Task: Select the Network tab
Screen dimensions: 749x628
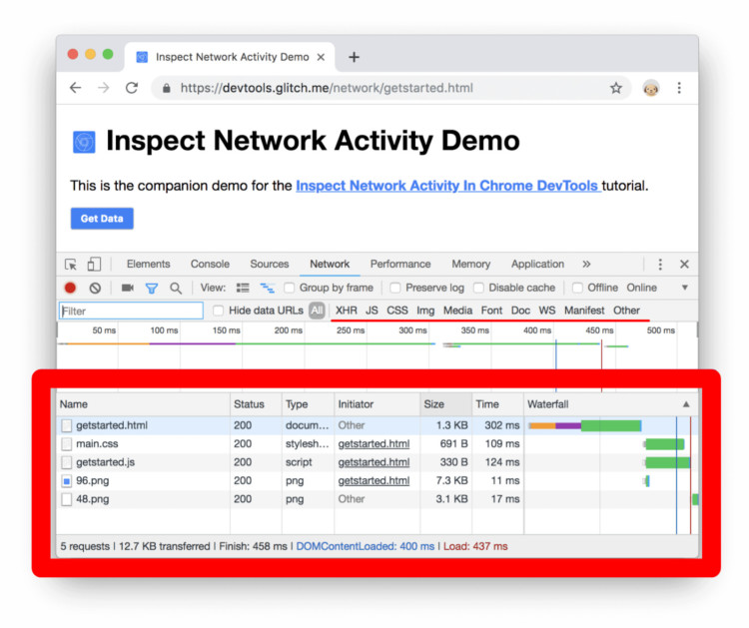Action: coord(330,265)
